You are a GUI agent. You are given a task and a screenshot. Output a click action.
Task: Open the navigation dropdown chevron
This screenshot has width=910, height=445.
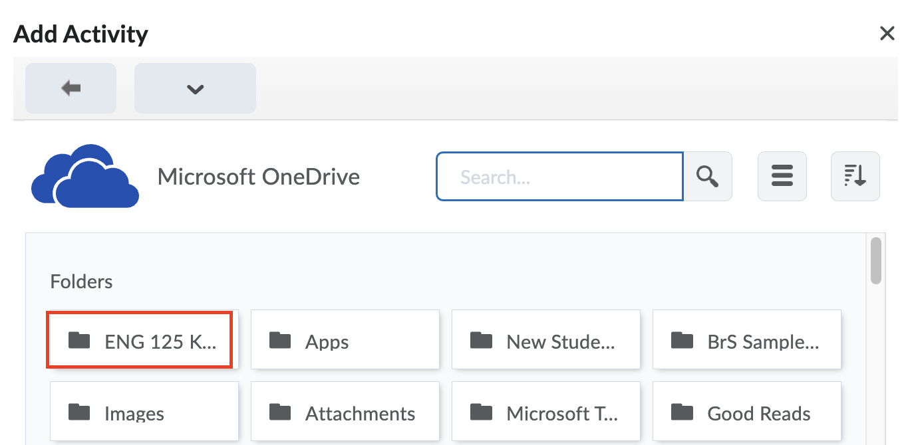pyautogui.click(x=194, y=88)
